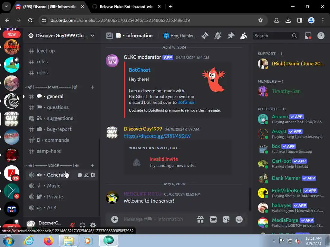Open the sticker picker icon
This screenshot has height=247, width=330.
(226, 219)
